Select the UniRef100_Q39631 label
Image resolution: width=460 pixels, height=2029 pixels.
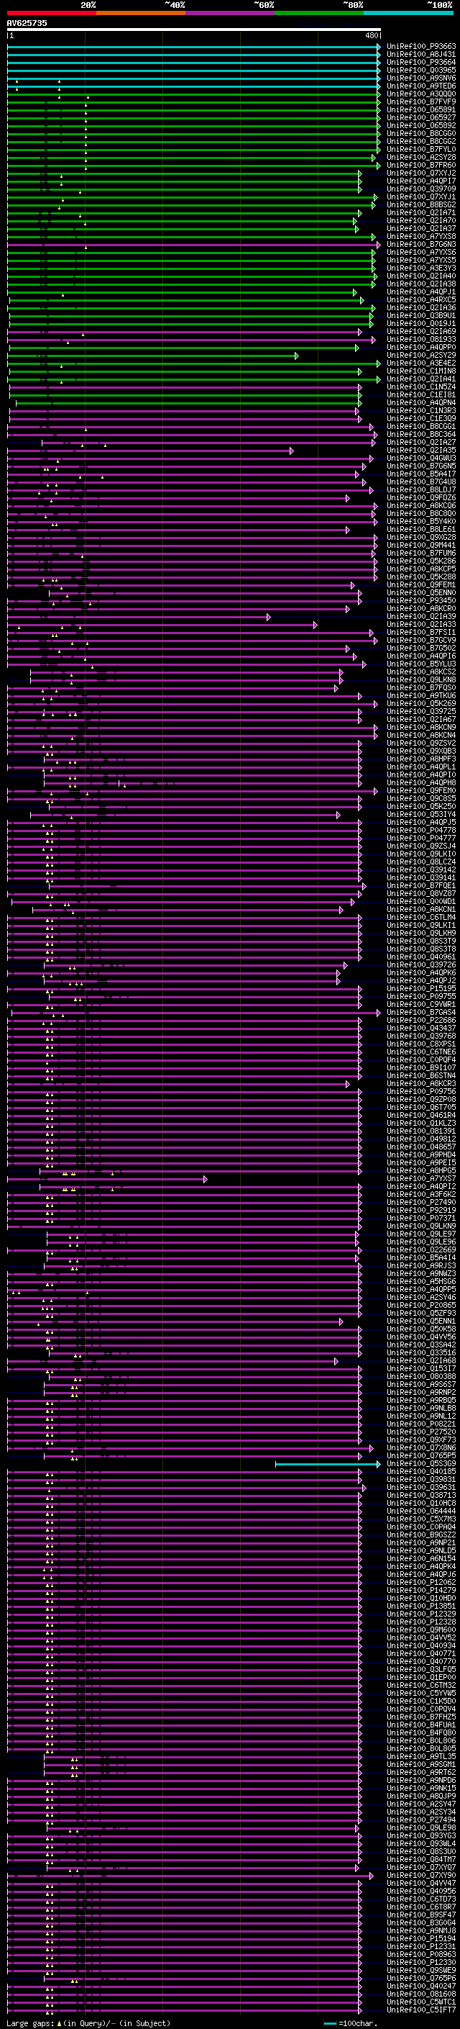(421, 1487)
